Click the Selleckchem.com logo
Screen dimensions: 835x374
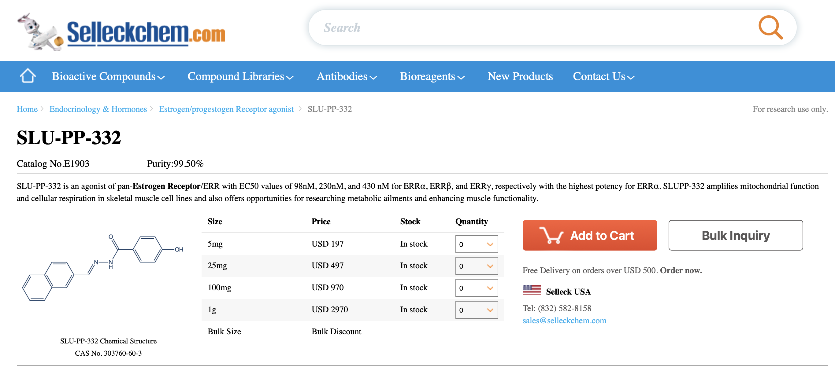point(121,32)
